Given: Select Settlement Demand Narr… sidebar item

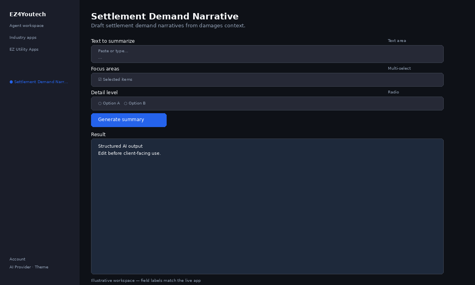Looking at the screenshot, I should click(x=39, y=82).
